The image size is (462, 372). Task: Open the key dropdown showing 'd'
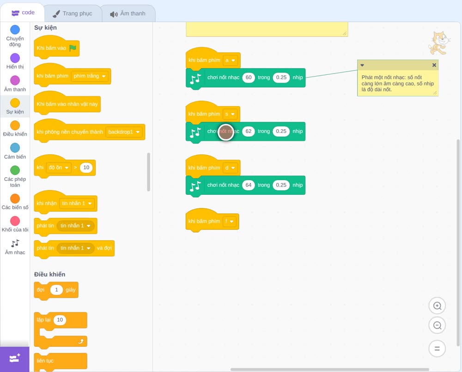tap(230, 168)
